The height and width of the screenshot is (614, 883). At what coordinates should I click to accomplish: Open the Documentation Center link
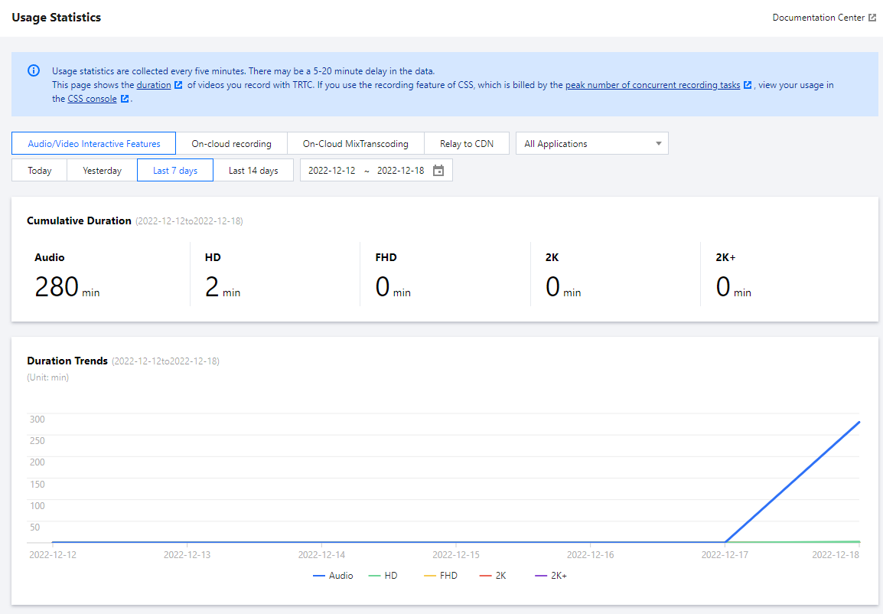(x=818, y=18)
